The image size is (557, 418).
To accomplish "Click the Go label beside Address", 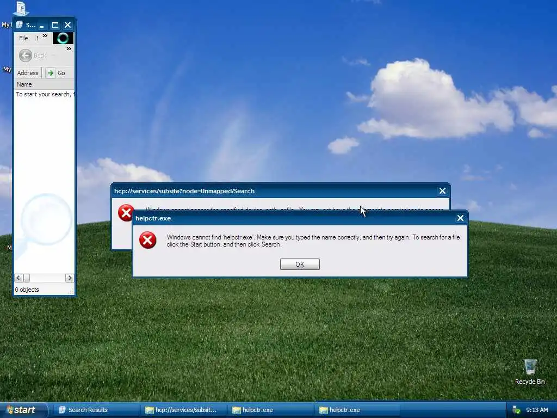I will coord(61,73).
